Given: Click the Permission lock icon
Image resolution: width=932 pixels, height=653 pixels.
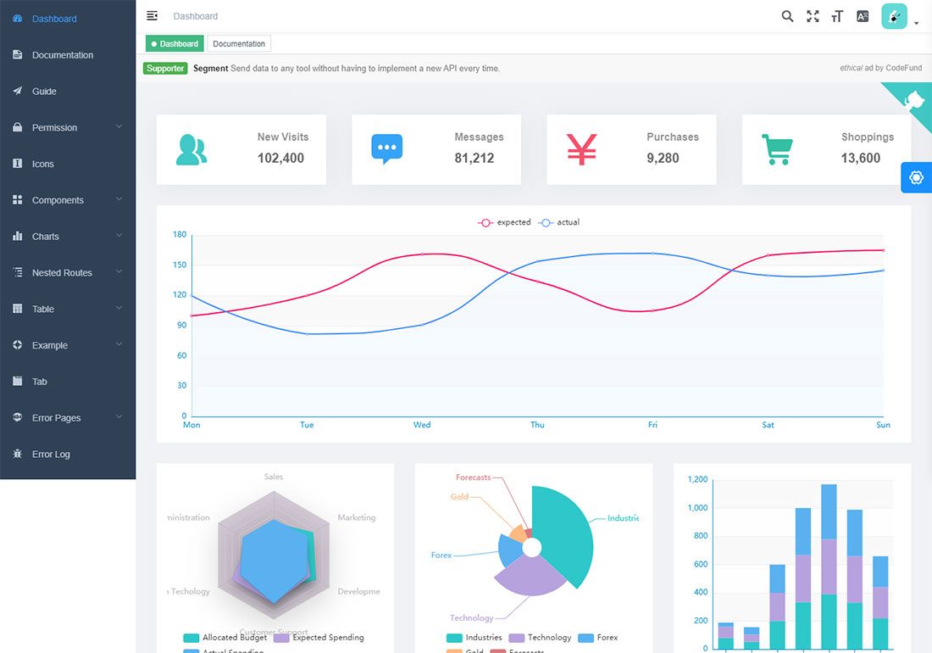Looking at the screenshot, I should click(x=17, y=127).
